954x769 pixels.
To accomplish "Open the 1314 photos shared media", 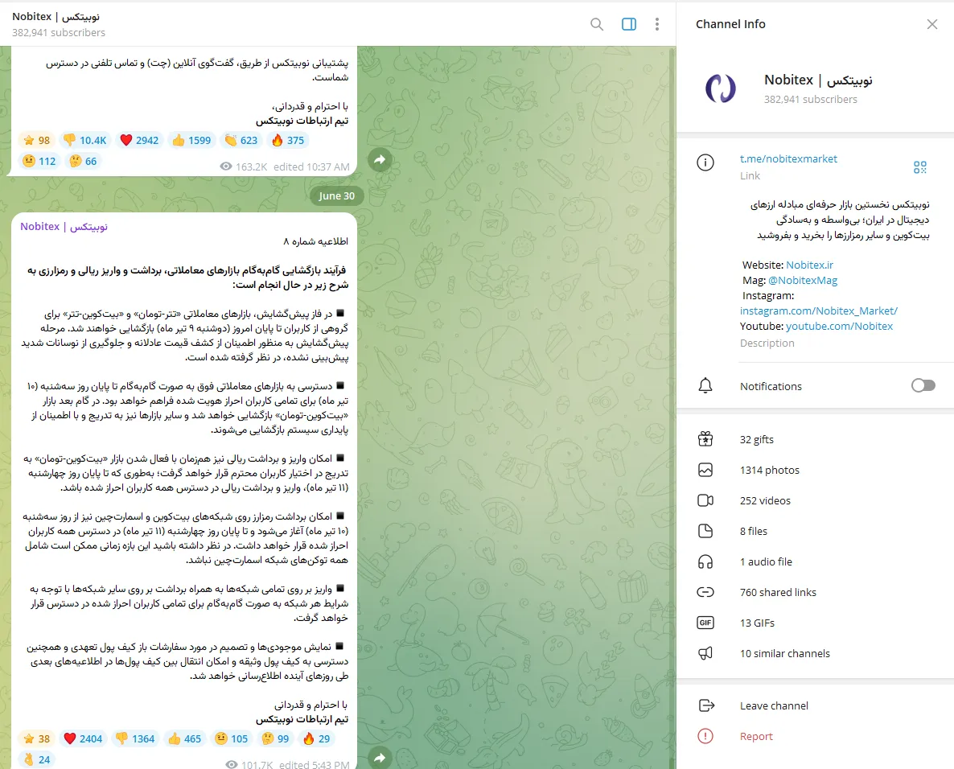I will pos(769,470).
